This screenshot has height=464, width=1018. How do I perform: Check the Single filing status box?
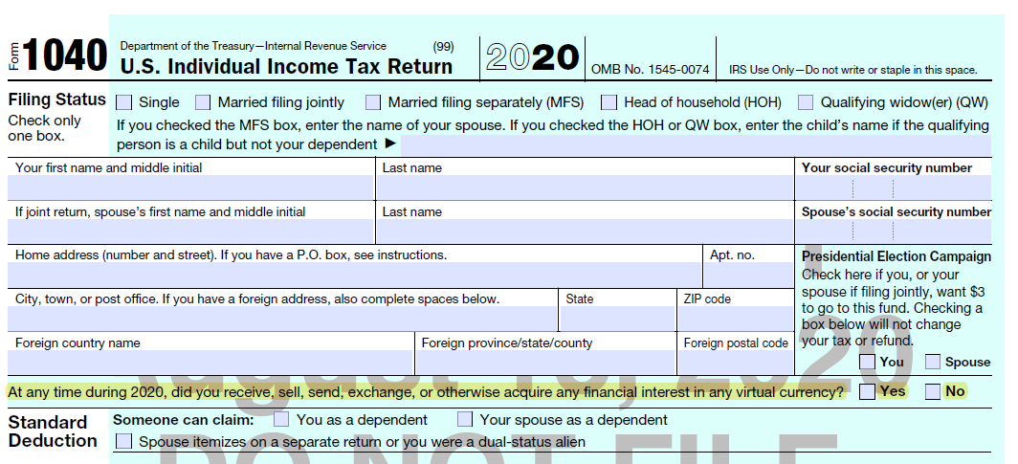click(x=124, y=102)
